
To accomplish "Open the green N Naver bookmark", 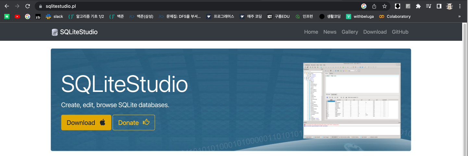I will tap(7, 17).
